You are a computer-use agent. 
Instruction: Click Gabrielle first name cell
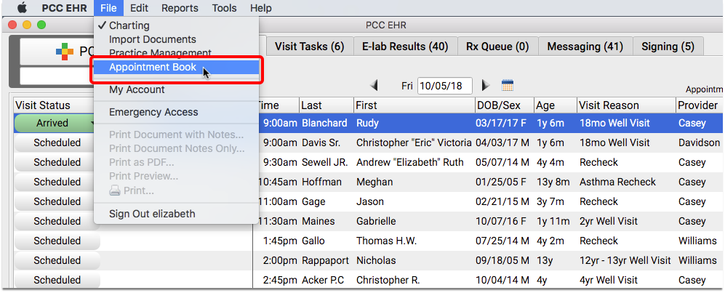[x=376, y=221]
